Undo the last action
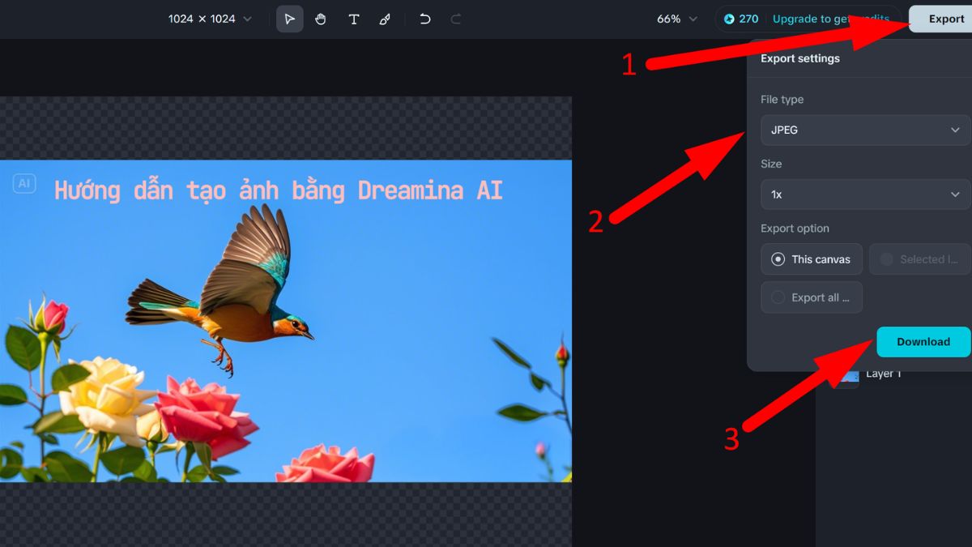Viewport: 972px width, 547px height. click(x=424, y=19)
